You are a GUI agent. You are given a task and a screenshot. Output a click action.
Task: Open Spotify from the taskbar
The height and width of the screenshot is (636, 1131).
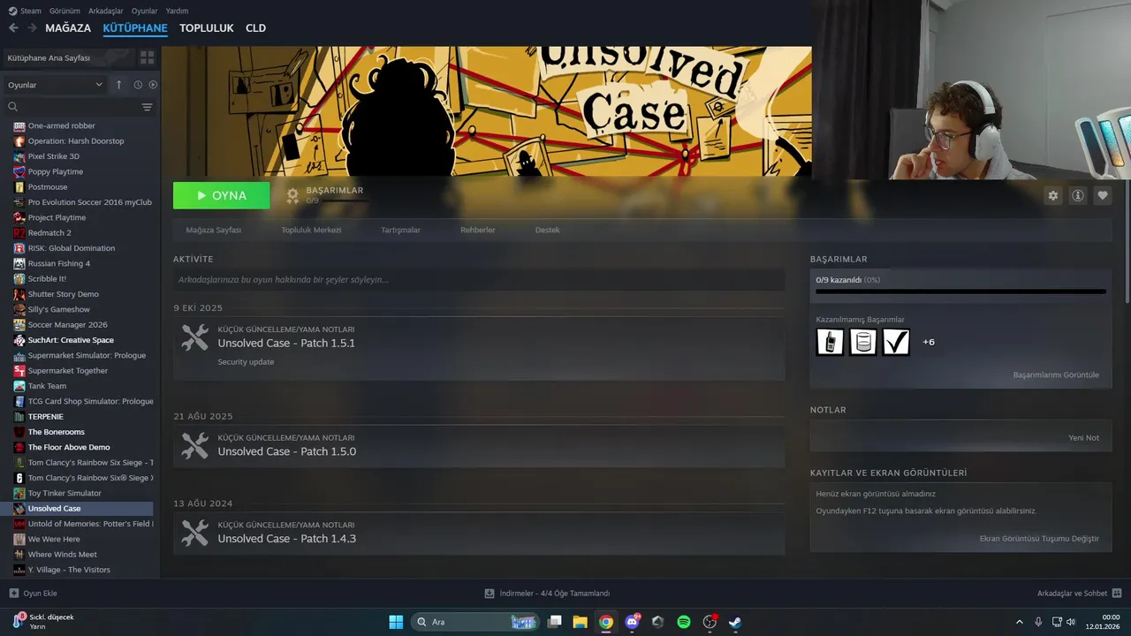click(684, 622)
